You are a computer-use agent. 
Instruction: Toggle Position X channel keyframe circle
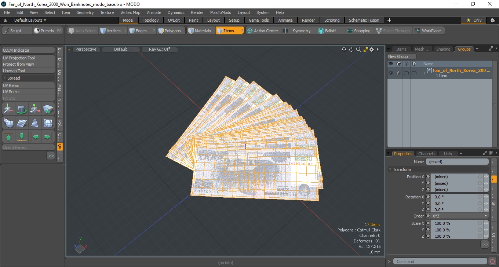click(x=428, y=177)
